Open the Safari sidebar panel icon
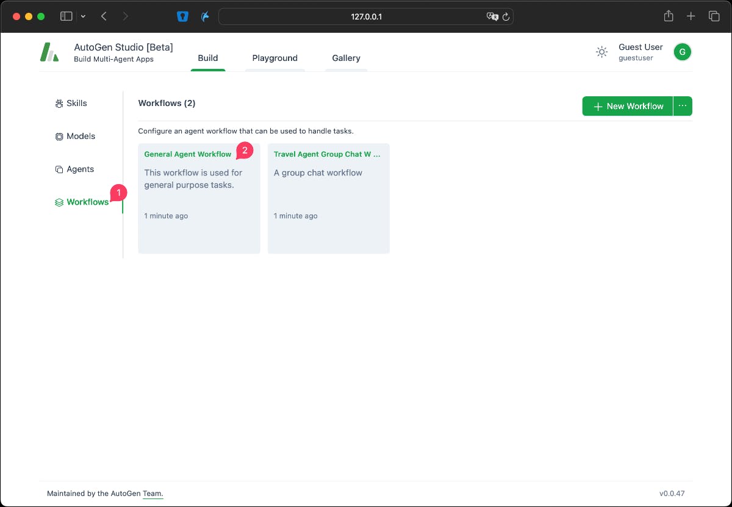Viewport: 732px width, 507px height. tap(66, 16)
